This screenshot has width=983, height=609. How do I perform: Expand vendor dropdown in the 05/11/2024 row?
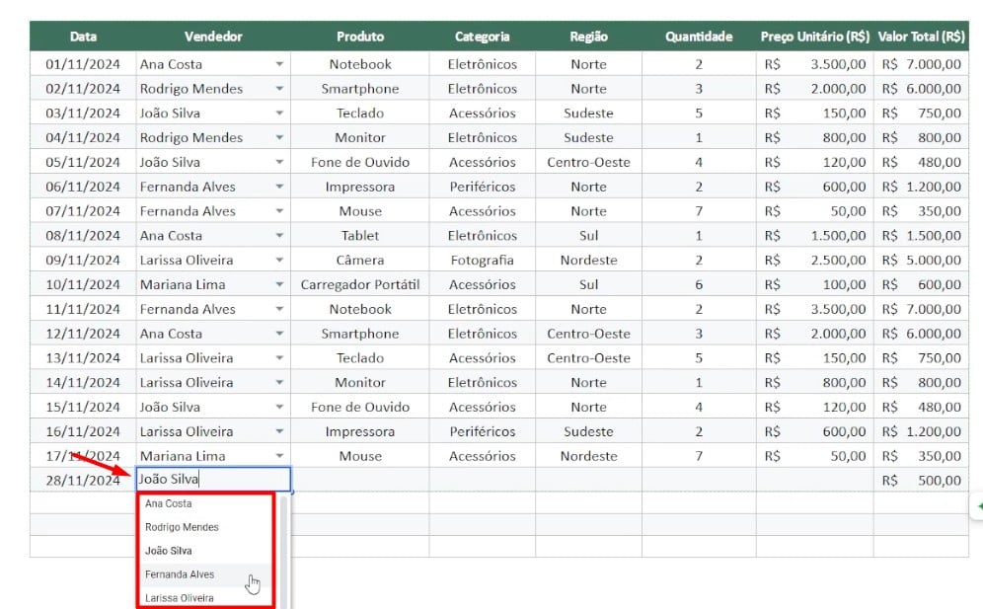[279, 162]
